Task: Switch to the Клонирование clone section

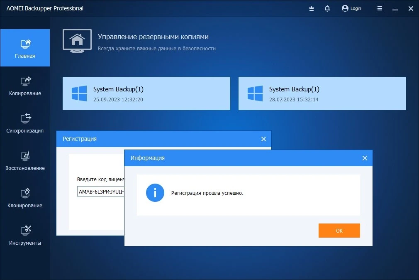Action: pyautogui.click(x=25, y=198)
